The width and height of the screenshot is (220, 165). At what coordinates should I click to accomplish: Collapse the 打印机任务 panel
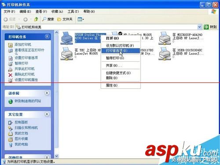pyautogui.click(x=47, y=37)
